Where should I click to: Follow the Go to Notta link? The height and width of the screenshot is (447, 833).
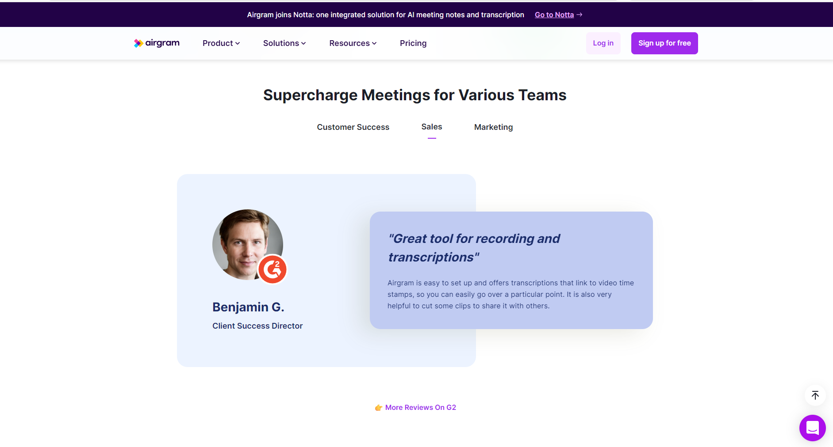click(x=554, y=15)
